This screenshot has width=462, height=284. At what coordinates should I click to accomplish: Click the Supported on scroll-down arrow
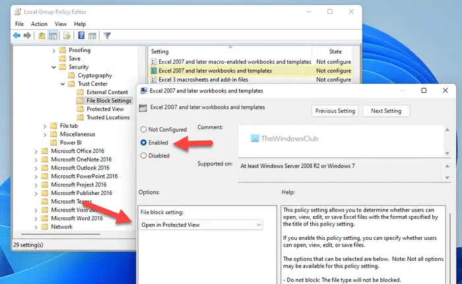(447, 177)
